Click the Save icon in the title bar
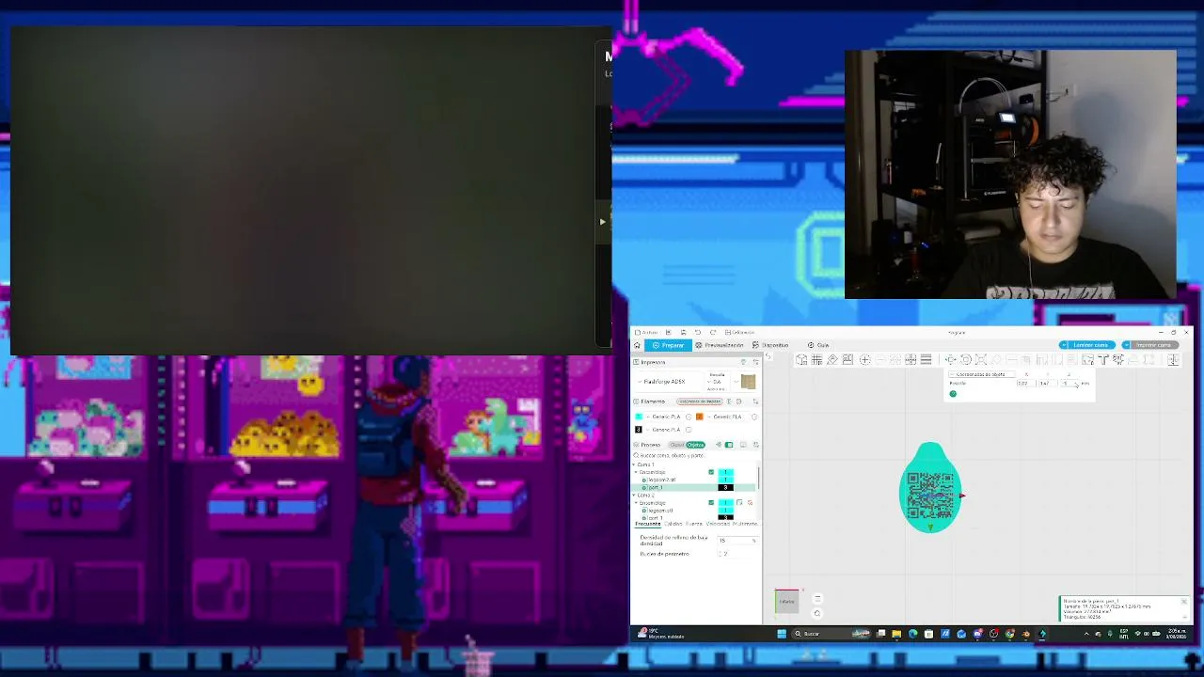The height and width of the screenshot is (677, 1204). 683,332
